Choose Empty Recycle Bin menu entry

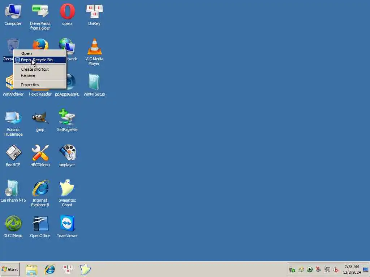tap(40, 60)
